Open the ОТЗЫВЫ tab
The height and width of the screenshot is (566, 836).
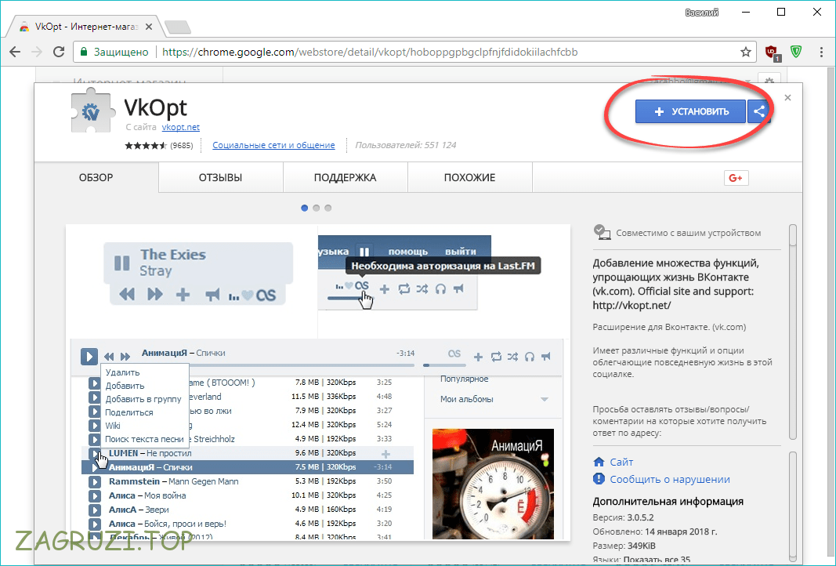(221, 178)
